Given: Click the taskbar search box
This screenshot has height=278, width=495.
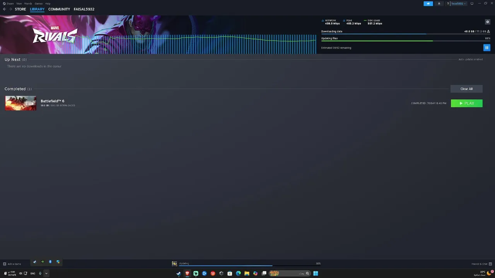Looking at the screenshot, I should tap(289, 273).
